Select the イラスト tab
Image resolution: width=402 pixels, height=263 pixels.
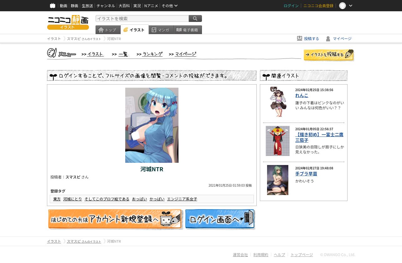(135, 30)
